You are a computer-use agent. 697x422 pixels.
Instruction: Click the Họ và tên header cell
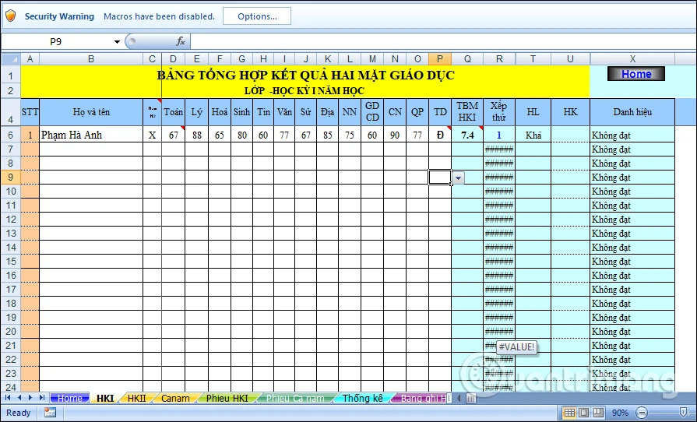91,112
